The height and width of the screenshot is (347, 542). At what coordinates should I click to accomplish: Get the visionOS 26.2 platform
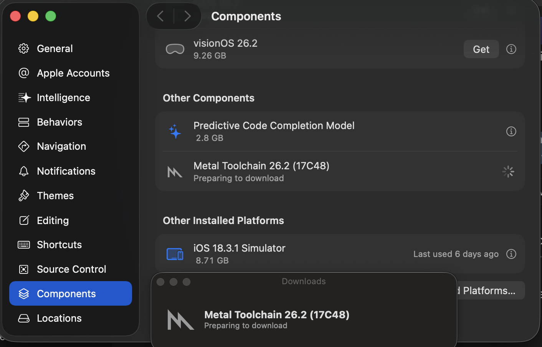pyautogui.click(x=481, y=49)
